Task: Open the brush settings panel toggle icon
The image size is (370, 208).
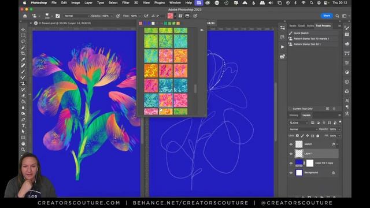Action: 58,16
